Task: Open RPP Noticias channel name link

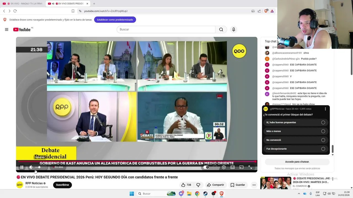Action: (x=34, y=183)
